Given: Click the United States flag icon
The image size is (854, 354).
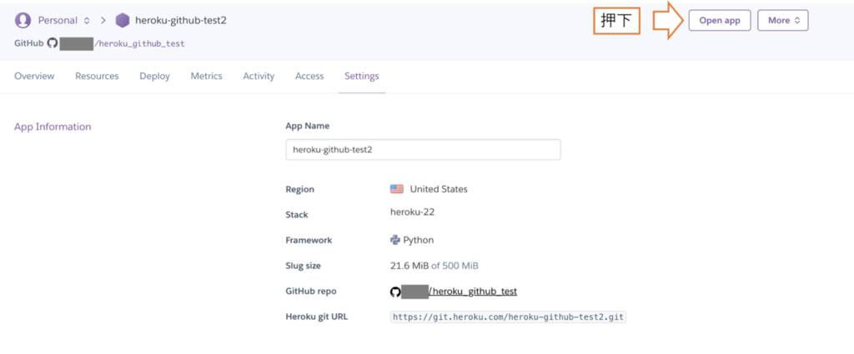Looking at the screenshot, I should tap(396, 189).
